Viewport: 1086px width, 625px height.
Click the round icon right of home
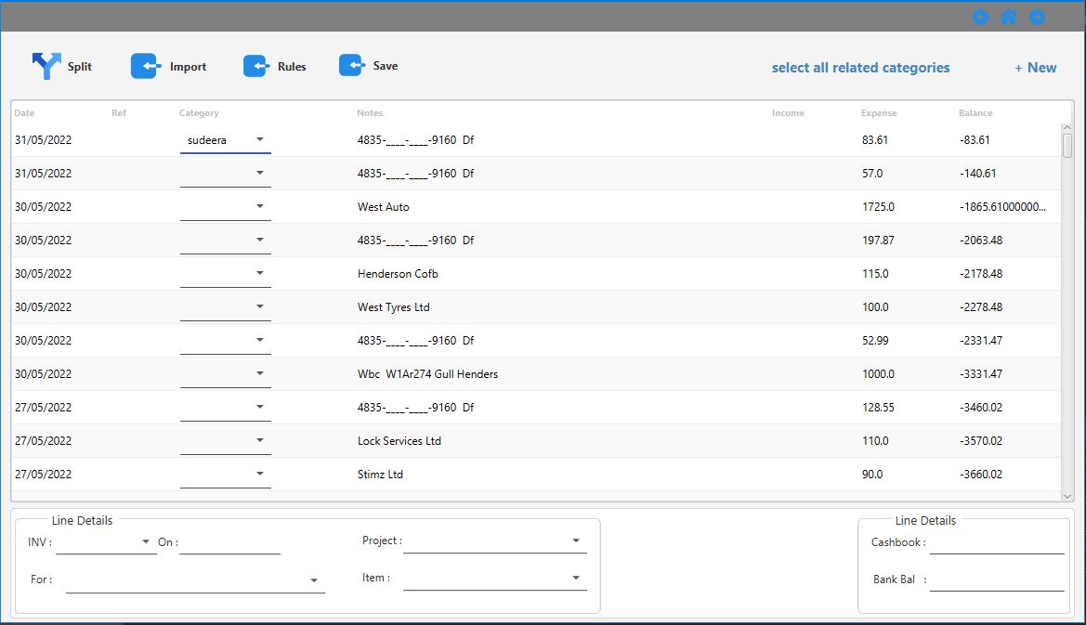click(x=1037, y=17)
